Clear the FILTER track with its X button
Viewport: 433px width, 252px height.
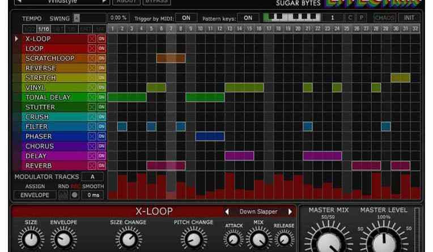coord(92,126)
